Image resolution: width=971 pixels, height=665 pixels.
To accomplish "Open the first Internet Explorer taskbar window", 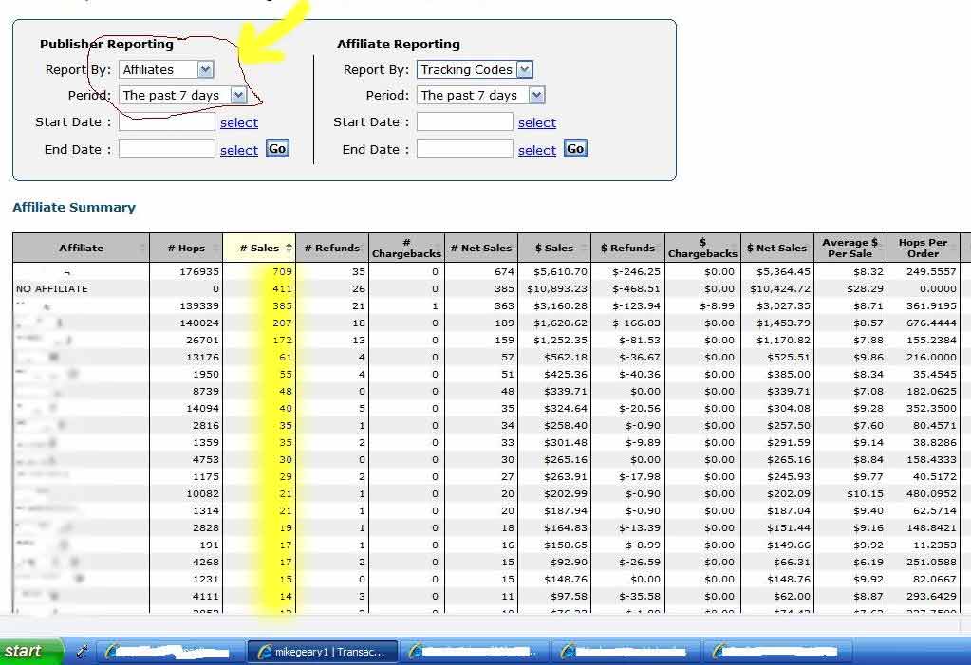I will [168, 652].
